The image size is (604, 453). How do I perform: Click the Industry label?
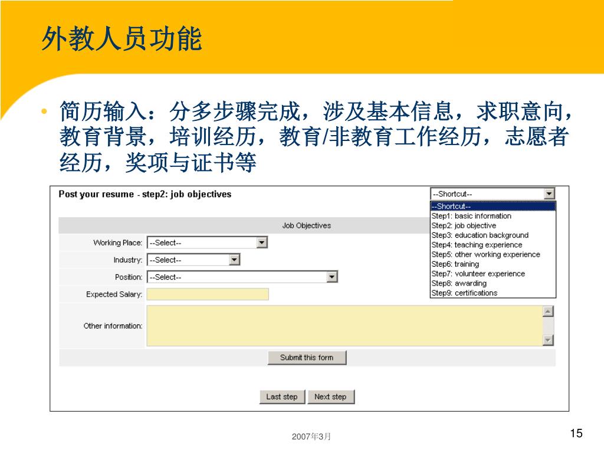127,260
